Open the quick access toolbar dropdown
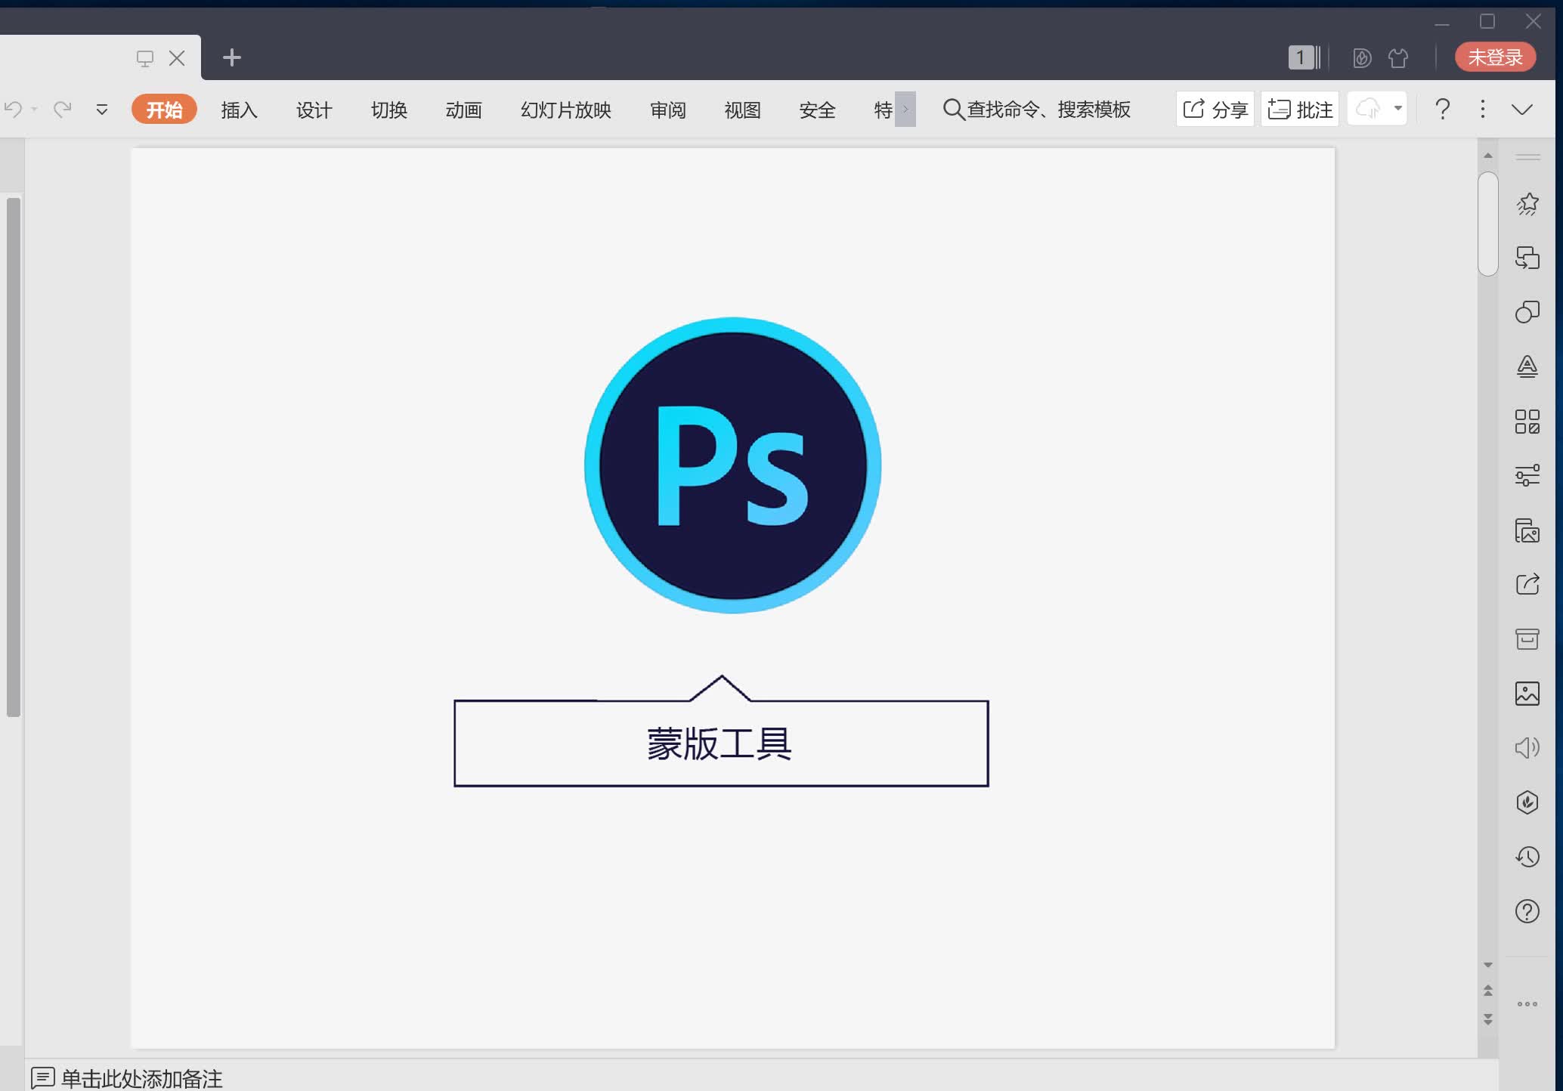Image resolution: width=1563 pixels, height=1091 pixels. 102,110
